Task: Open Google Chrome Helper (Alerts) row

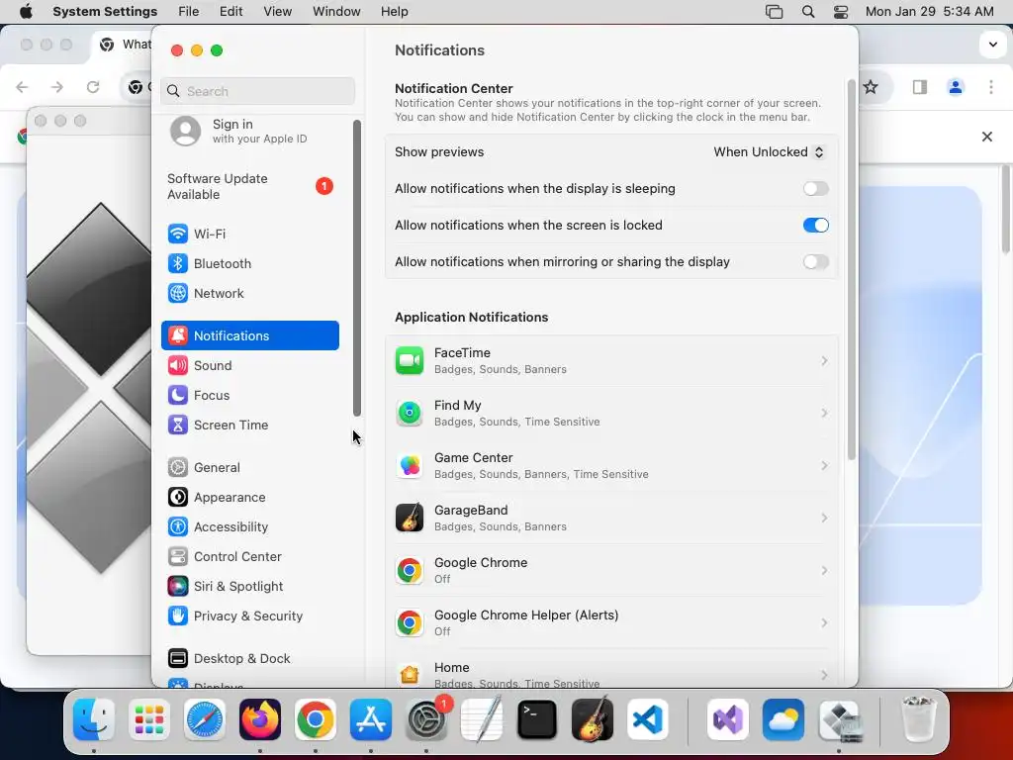Action: click(611, 622)
